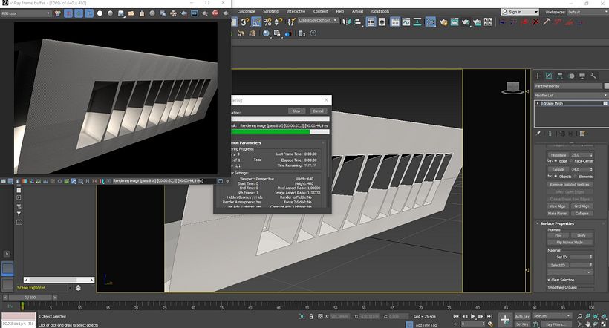This screenshot has height=328, width=609.
Task: Select Edge radio button
Action: (556, 161)
